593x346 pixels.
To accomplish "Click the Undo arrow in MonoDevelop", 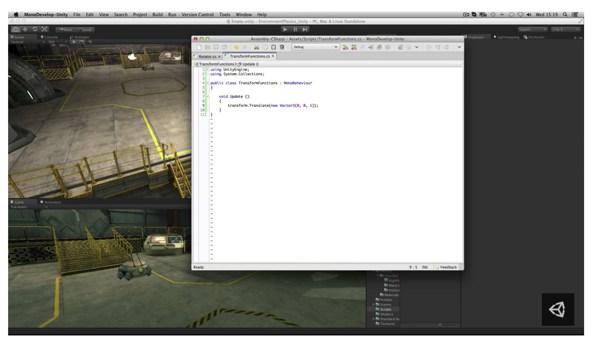I will (x=236, y=47).
